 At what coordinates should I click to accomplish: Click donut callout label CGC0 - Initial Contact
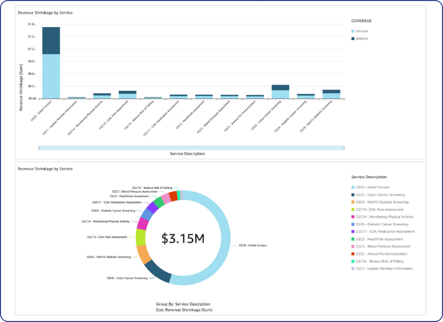point(253,245)
